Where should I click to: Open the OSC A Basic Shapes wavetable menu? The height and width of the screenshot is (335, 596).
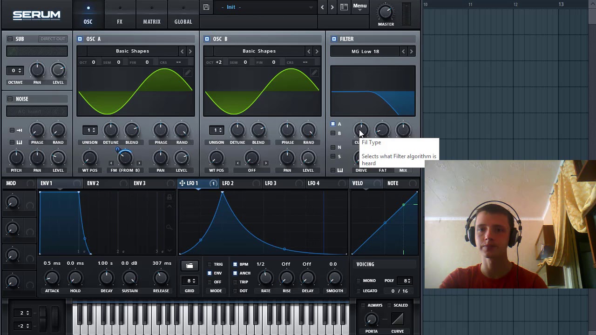click(132, 51)
